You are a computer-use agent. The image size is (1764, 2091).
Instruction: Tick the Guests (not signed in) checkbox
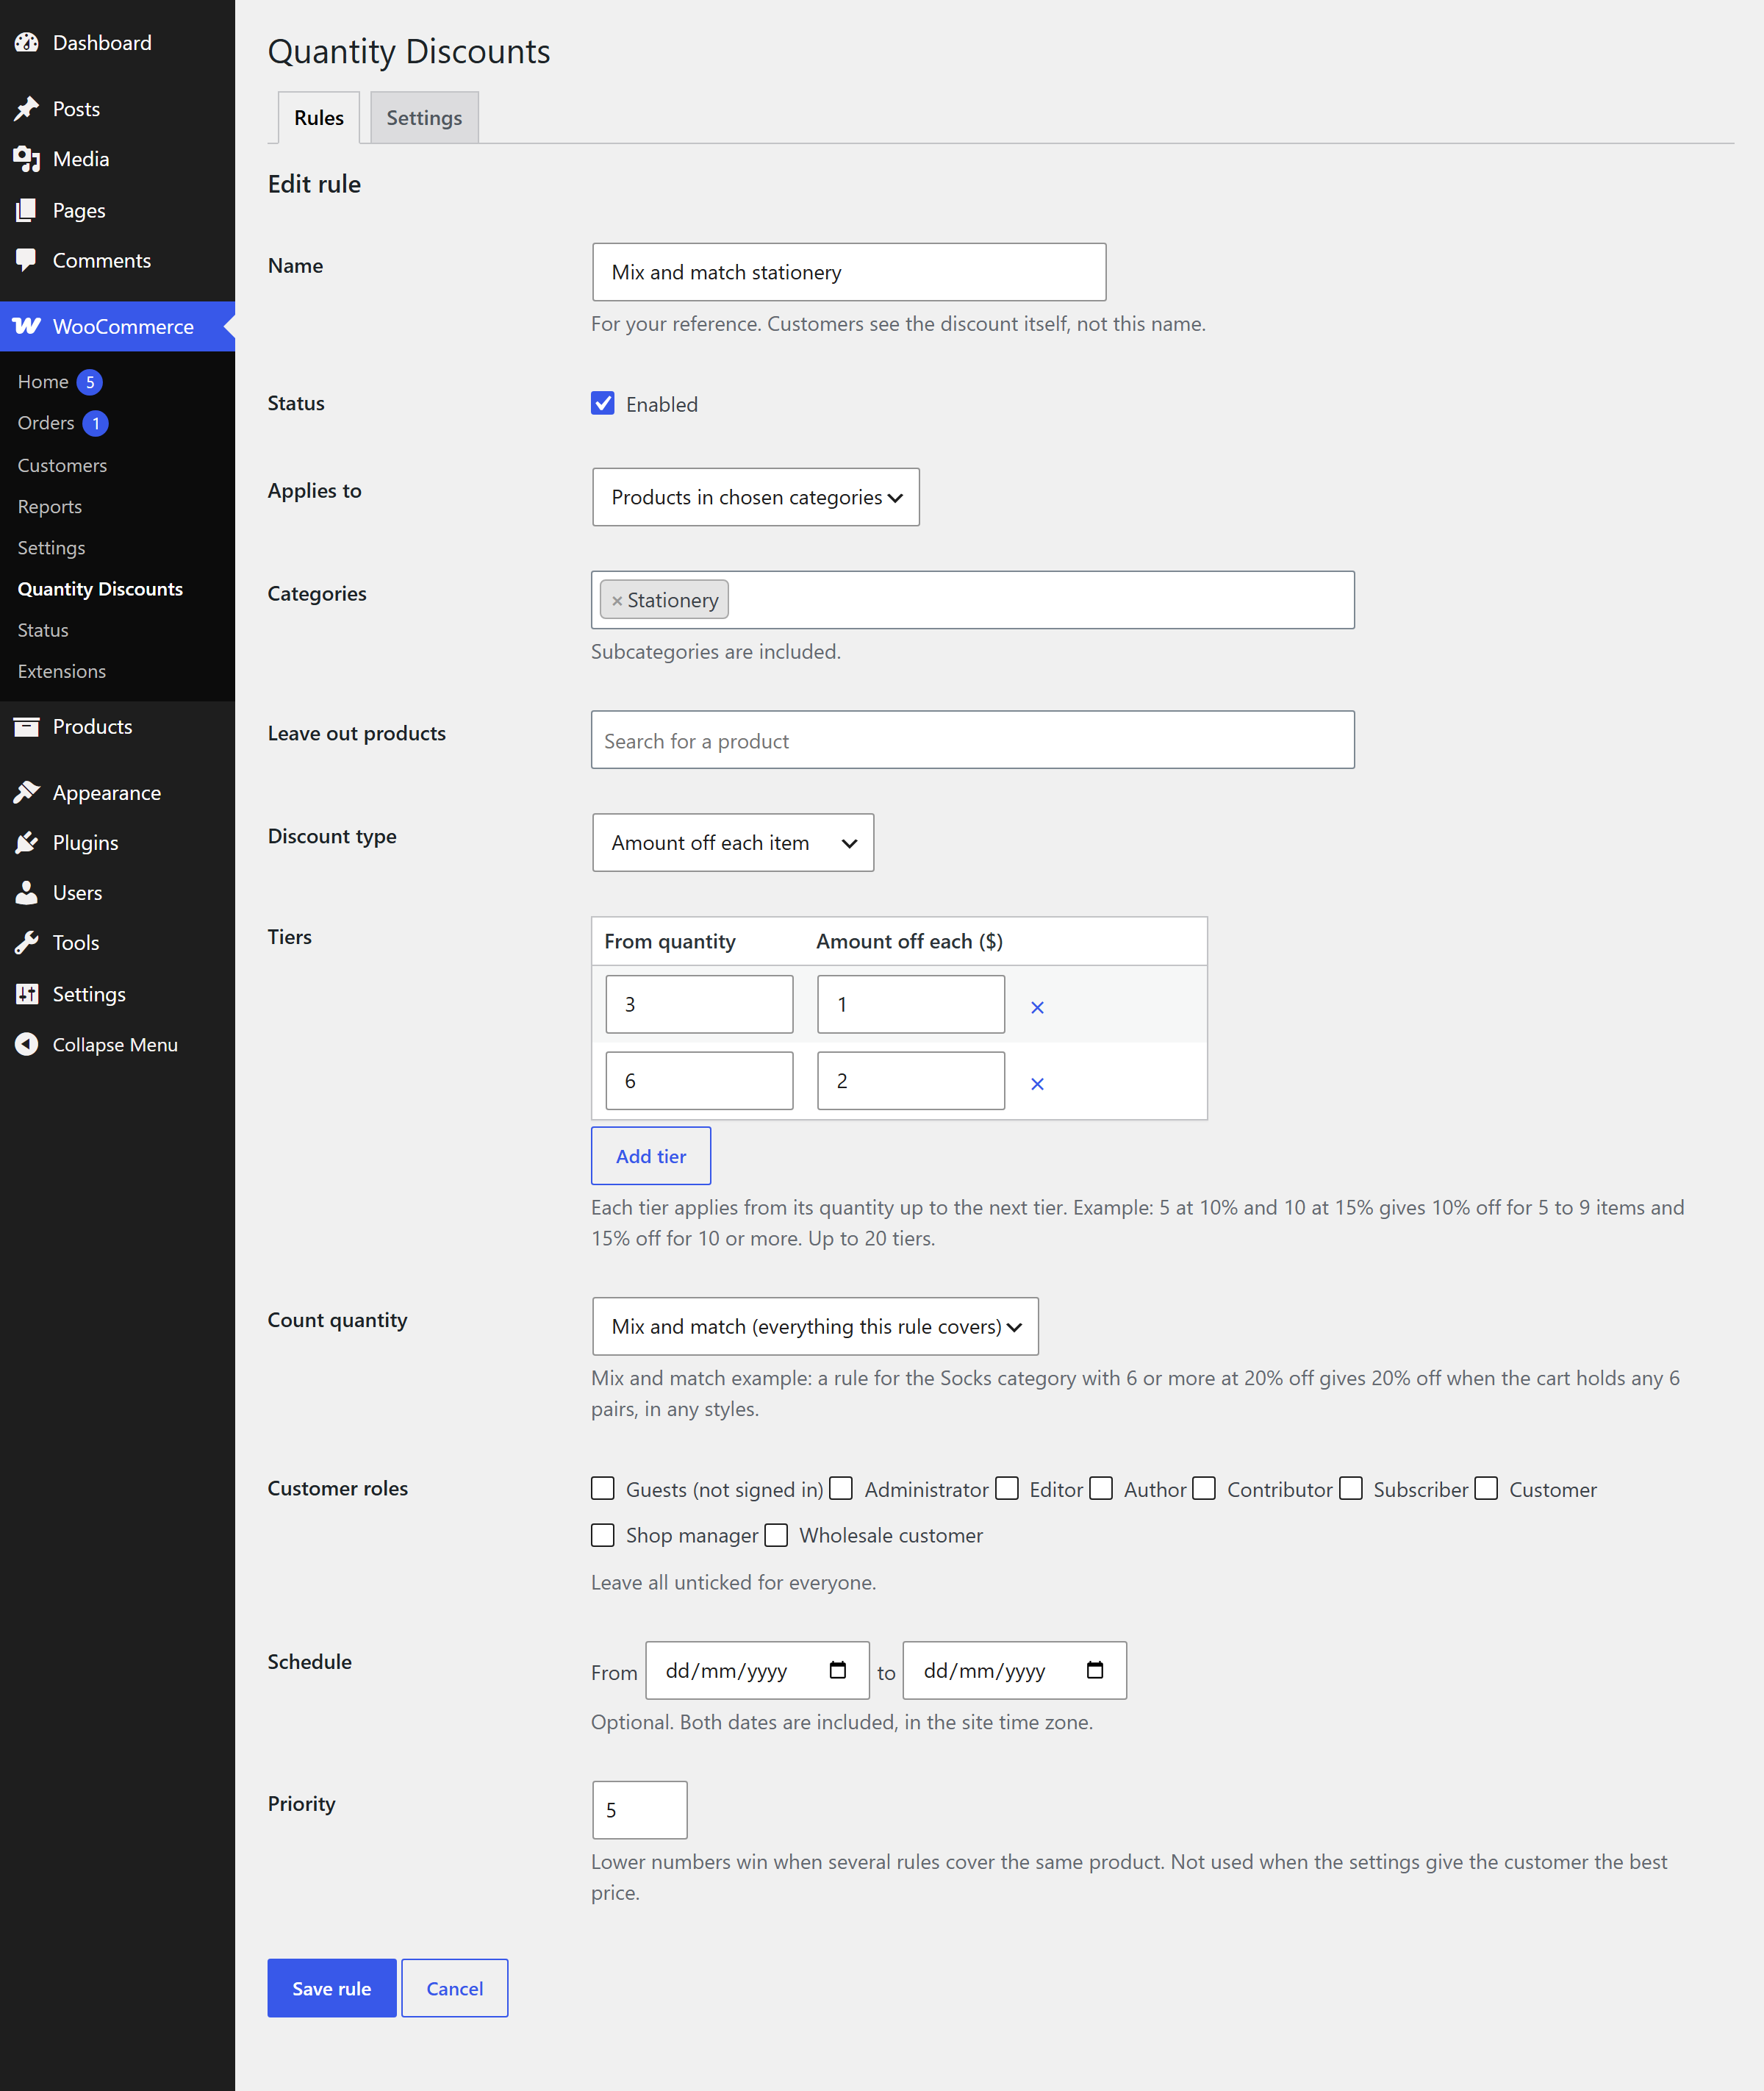[x=603, y=1489]
